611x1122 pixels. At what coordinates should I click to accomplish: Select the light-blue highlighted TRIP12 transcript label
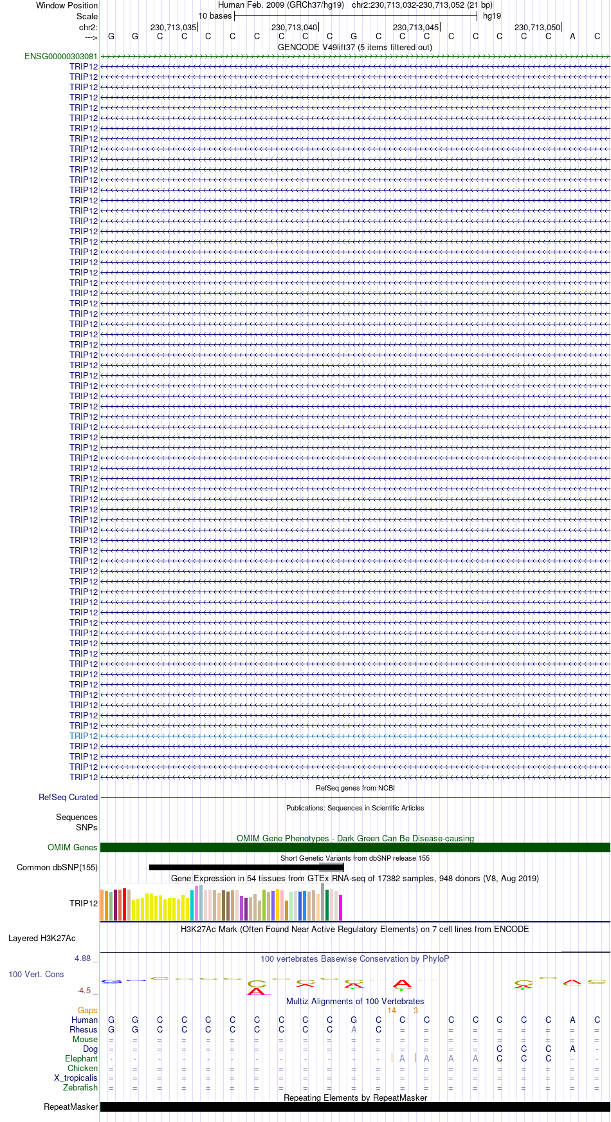pyautogui.click(x=84, y=736)
